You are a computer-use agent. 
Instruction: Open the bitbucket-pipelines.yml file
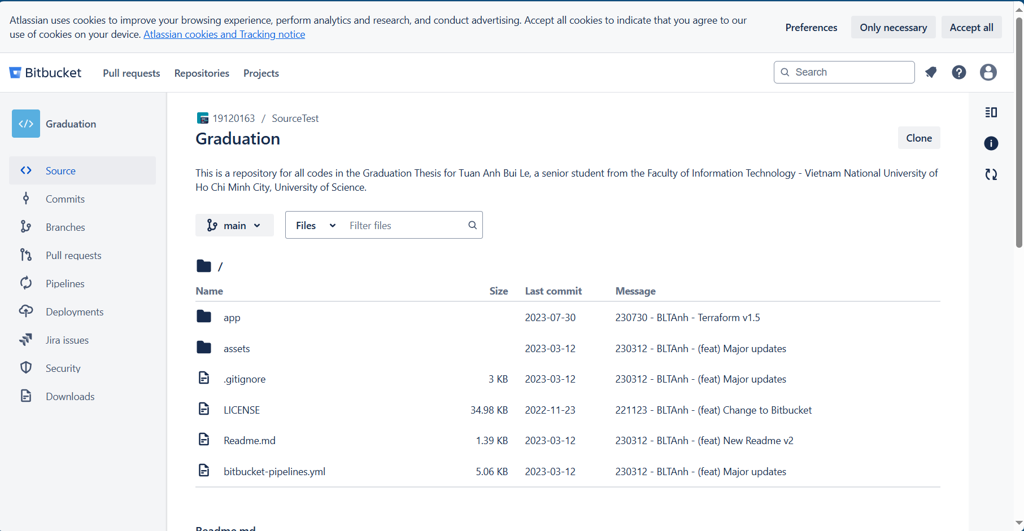[274, 471]
